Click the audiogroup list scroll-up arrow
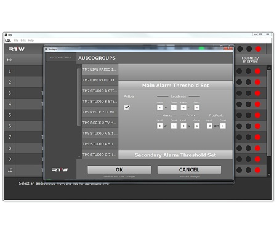Viewport: 277px width, 234px height. (x=79, y=67)
